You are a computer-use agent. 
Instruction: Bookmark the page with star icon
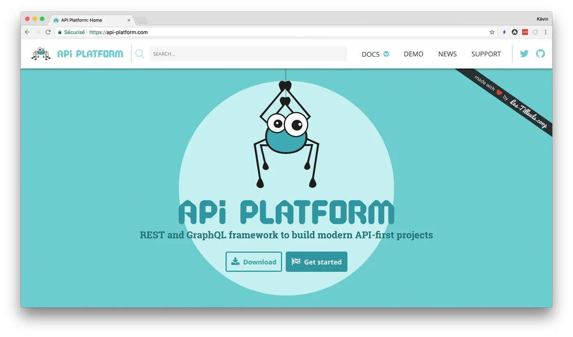[492, 32]
